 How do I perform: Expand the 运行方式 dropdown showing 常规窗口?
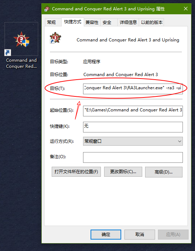(x=133, y=141)
